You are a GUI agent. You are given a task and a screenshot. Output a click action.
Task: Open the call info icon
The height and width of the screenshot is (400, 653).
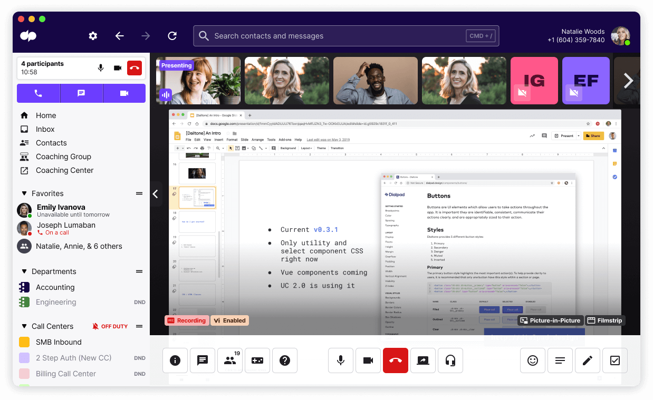click(175, 360)
